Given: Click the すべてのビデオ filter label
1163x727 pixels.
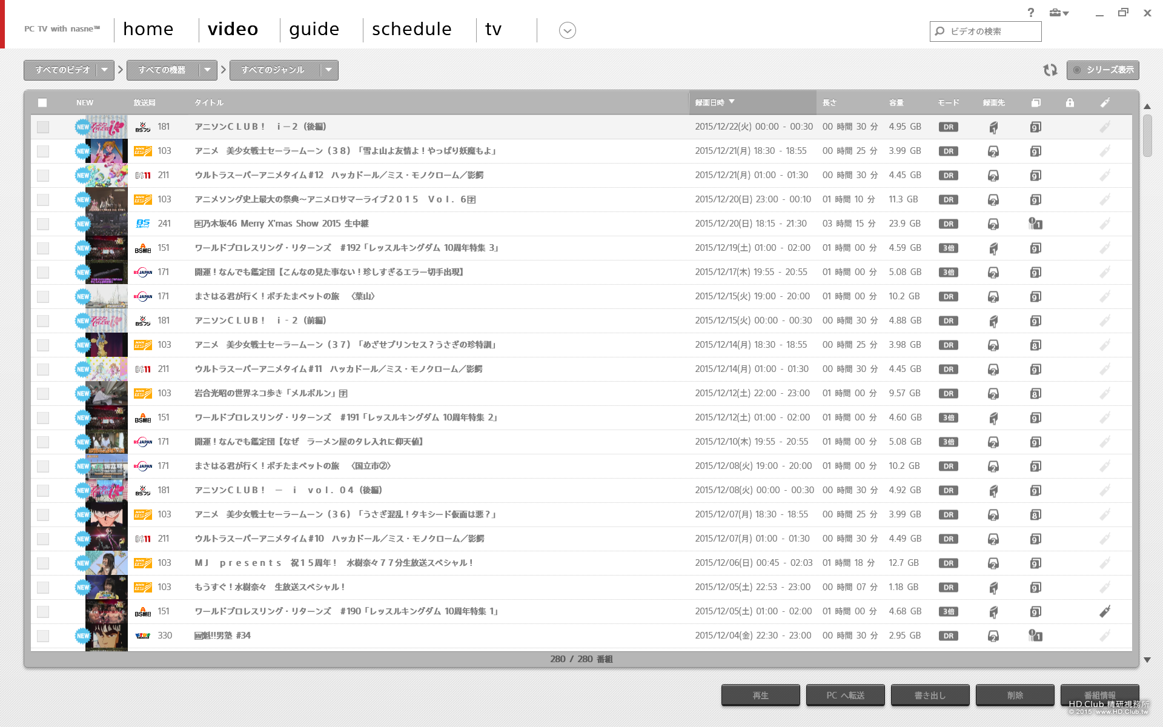Looking at the screenshot, I should coord(62,70).
